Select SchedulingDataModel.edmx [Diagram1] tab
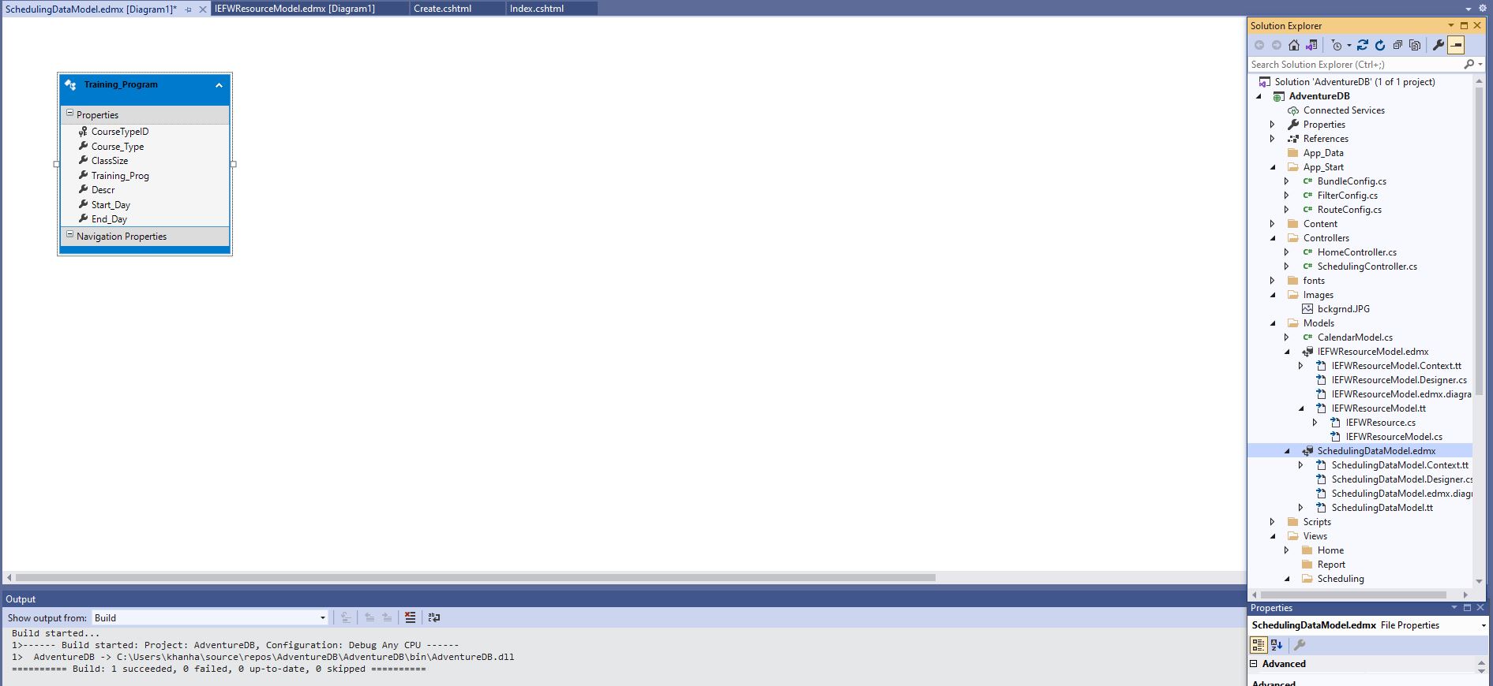The image size is (1493, 686). (91, 9)
